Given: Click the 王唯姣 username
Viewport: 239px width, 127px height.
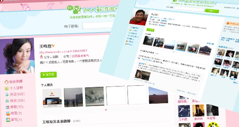Looking at the screenshot, I should click(45, 46).
